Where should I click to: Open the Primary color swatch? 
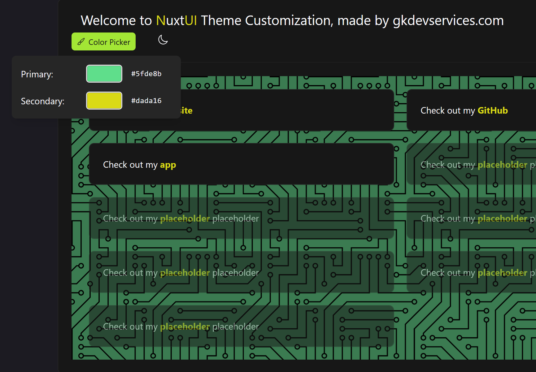tap(104, 74)
